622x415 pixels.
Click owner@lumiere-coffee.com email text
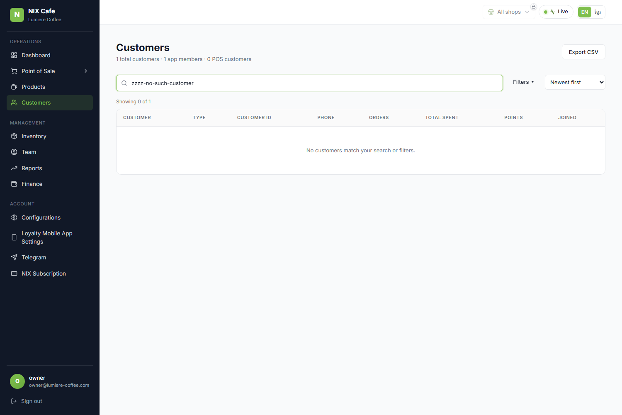click(59, 385)
